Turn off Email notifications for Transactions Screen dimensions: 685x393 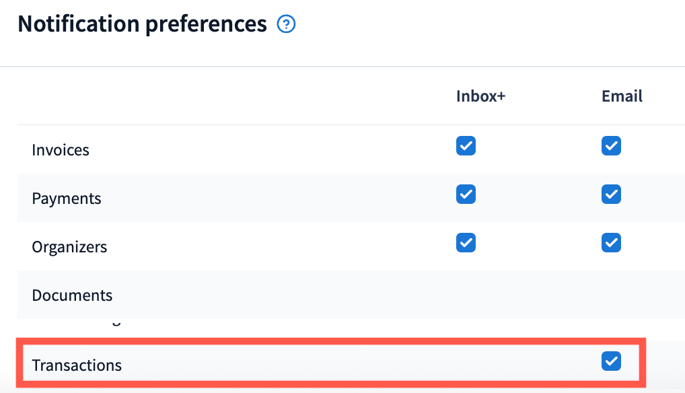(611, 362)
